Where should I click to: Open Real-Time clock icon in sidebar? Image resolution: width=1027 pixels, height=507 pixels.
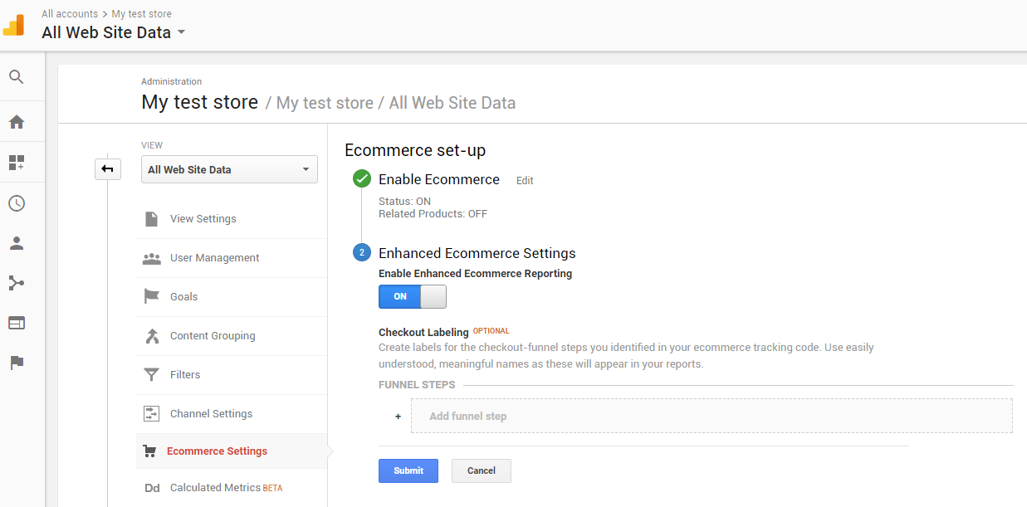17,203
